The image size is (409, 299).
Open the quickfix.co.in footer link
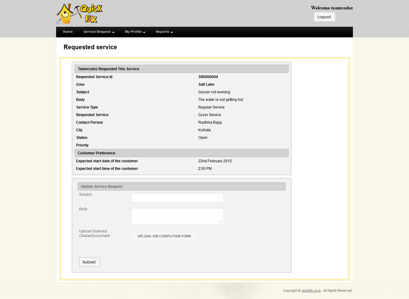(x=311, y=291)
